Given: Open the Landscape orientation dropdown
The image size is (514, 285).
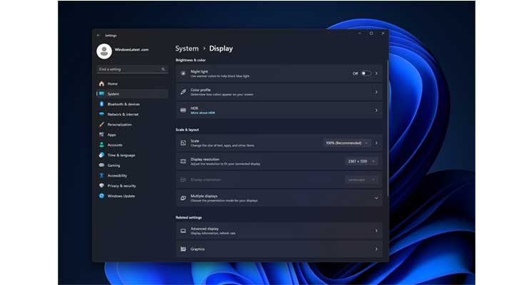Looking at the screenshot, I should coord(361,180).
